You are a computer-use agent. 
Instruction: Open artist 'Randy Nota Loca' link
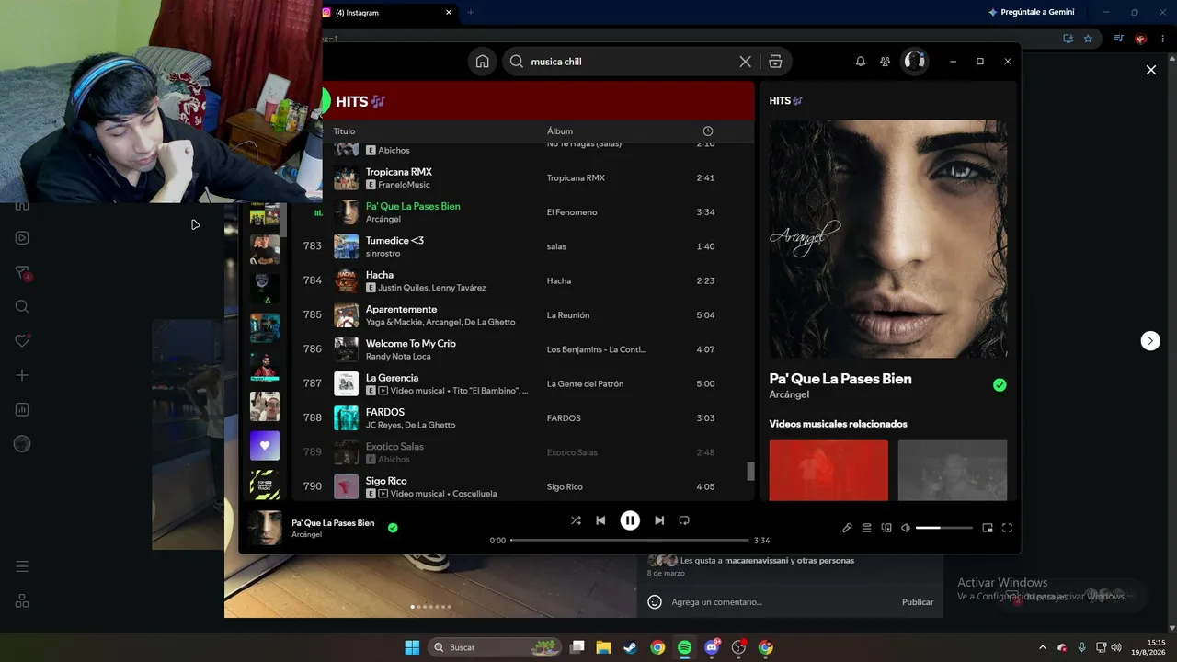pyautogui.click(x=398, y=357)
